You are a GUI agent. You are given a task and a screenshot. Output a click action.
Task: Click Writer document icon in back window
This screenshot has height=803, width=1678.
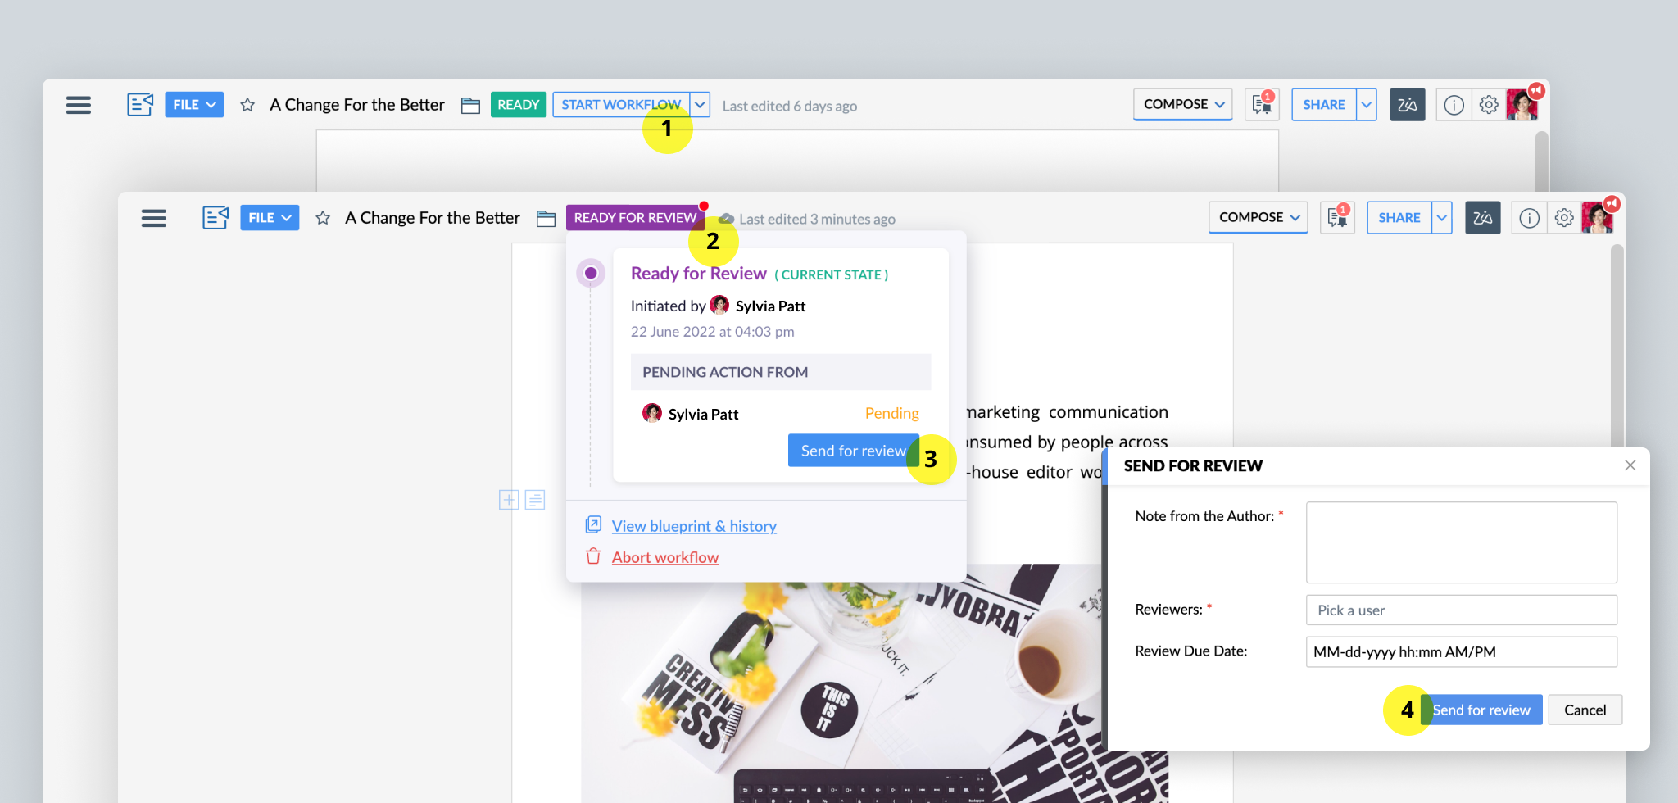[x=140, y=104]
